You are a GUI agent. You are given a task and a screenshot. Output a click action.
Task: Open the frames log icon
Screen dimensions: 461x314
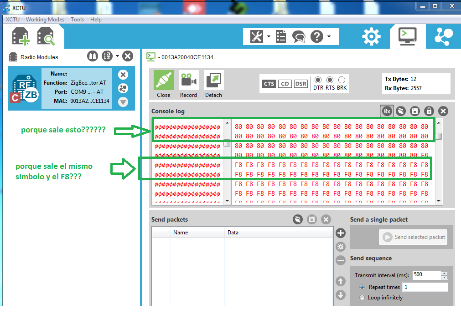coord(281,36)
